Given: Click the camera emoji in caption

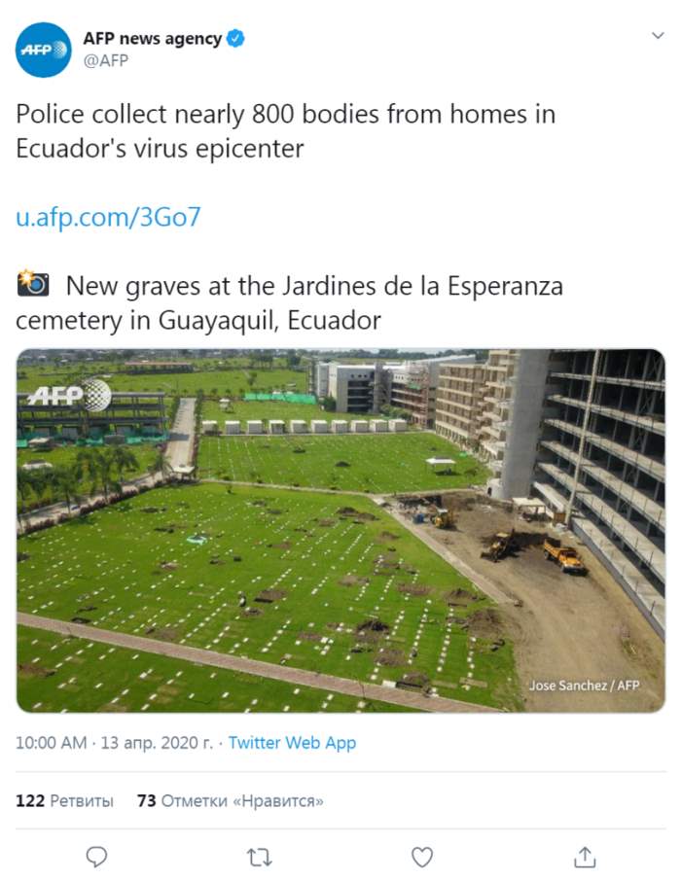Looking at the screenshot, I should click(x=33, y=285).
